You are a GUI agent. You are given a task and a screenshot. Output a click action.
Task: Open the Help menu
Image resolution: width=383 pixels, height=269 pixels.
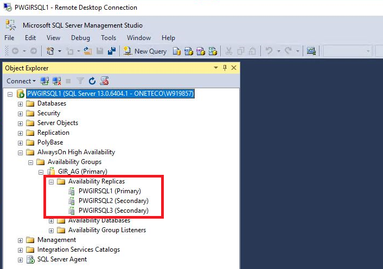coord(168,38)
